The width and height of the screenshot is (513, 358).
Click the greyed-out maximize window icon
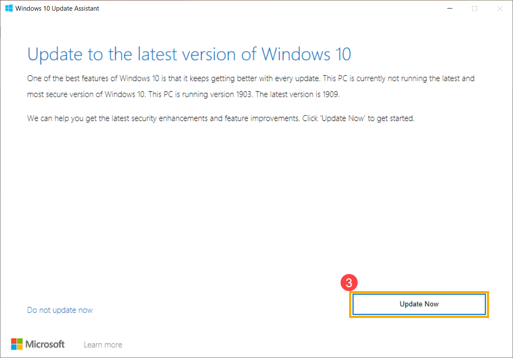point(475,8)
